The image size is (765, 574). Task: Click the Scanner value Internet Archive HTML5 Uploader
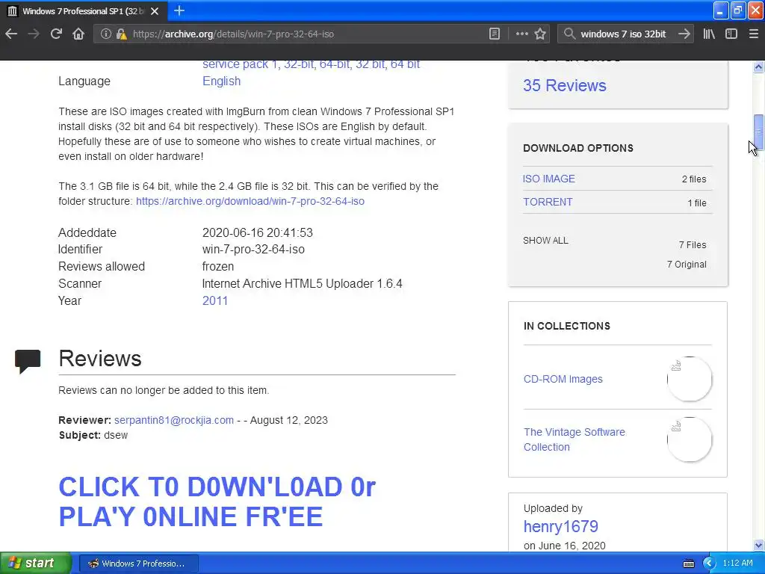coord(302,283)
